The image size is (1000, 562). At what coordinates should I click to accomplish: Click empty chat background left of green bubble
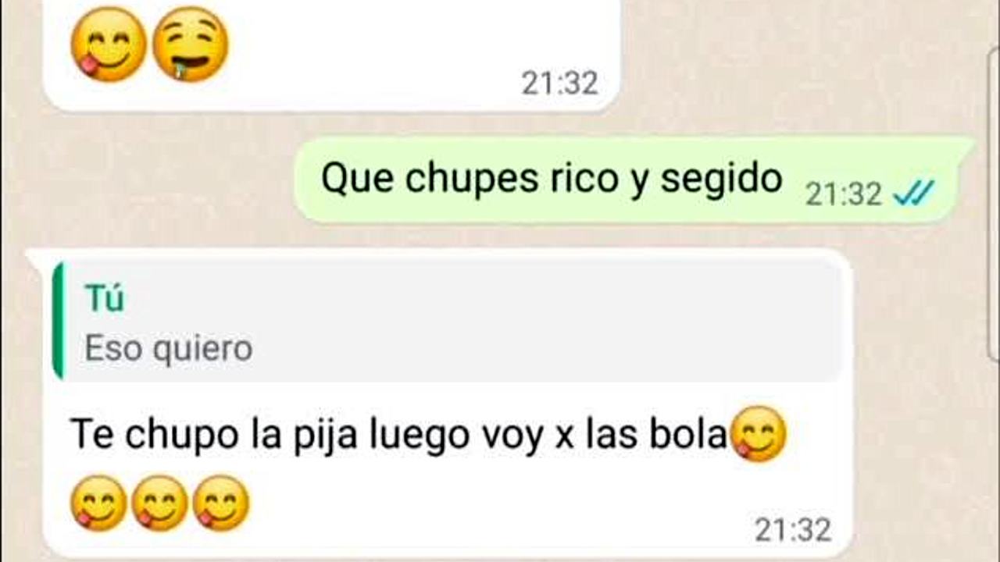click(156, 180)
